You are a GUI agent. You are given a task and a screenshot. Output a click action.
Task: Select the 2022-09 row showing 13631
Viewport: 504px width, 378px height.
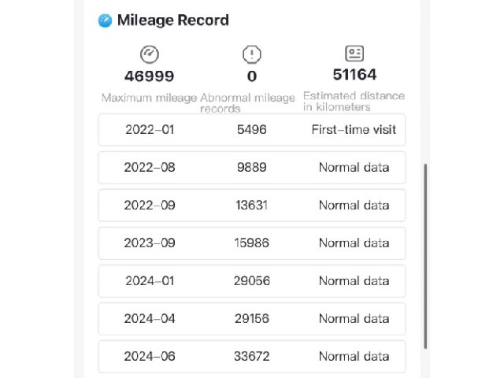tap(252, 206)
